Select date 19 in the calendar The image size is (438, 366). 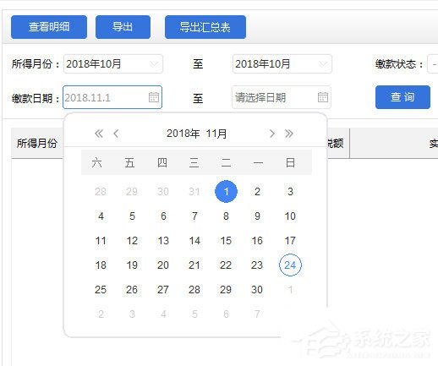[132, 265]
